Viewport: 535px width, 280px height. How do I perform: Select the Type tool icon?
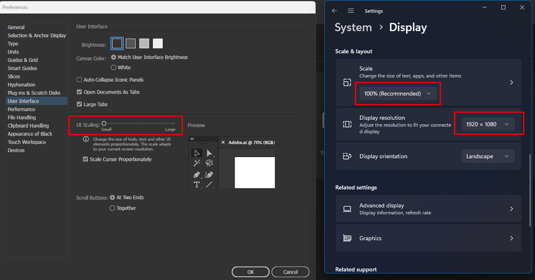point(197,185)
